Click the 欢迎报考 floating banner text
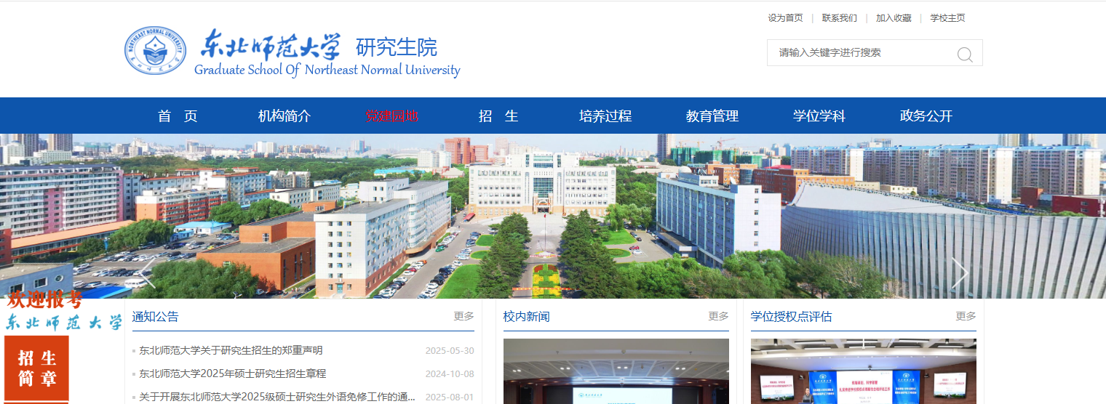The width and height of the screenshot is (1106, 404). click(x=45, y=299)
